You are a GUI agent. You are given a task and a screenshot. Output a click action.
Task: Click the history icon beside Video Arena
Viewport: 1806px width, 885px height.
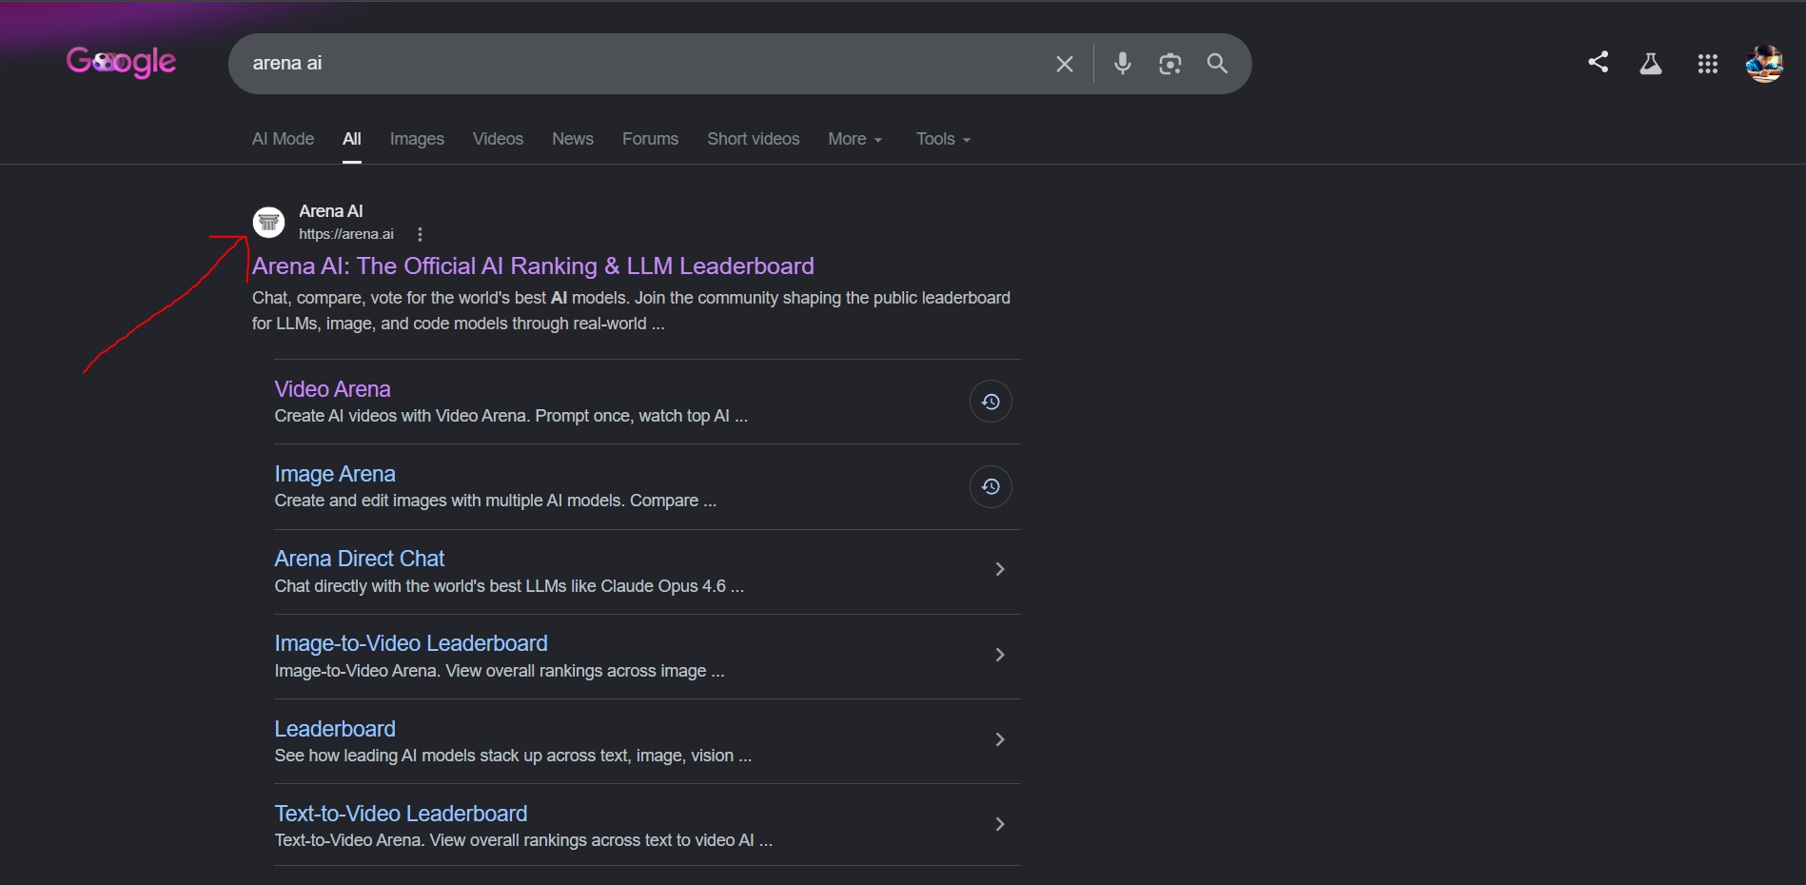point(991,402)
